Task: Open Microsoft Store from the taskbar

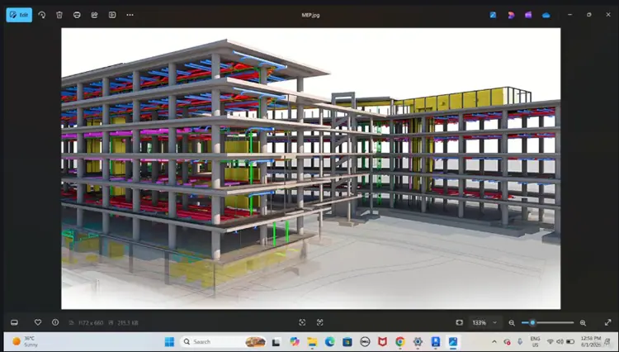Action: (347, 342)
